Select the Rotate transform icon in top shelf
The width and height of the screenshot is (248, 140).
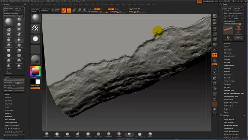click(84, 10)
